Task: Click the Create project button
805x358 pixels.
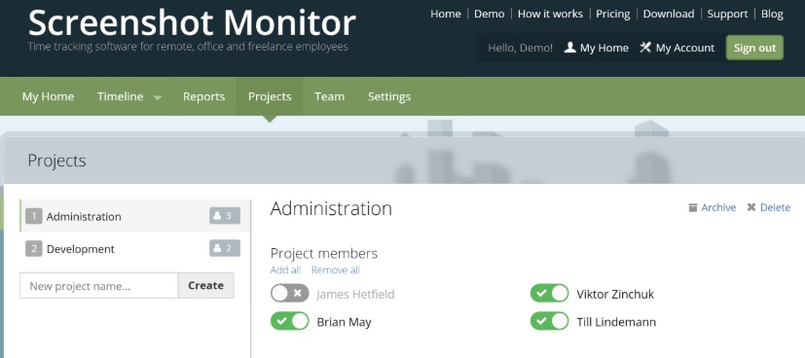Action: coord(205,285)
